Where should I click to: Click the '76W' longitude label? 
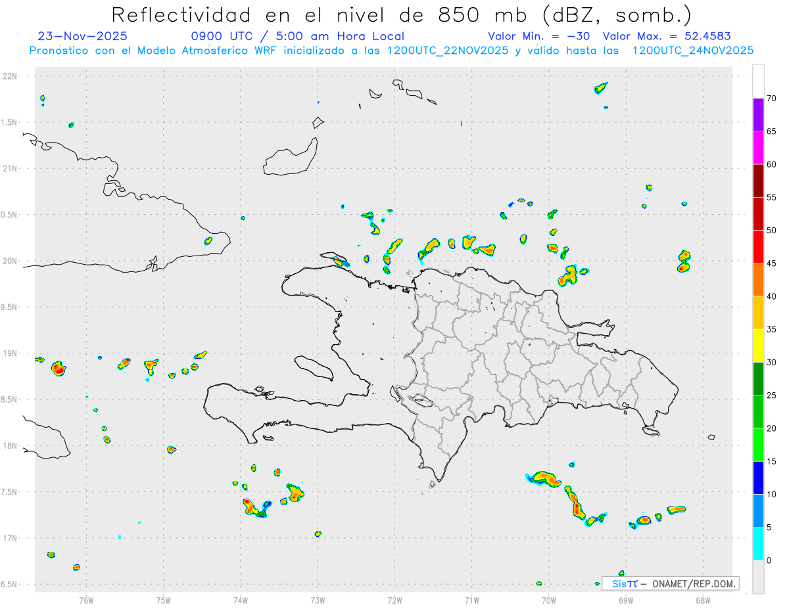coord(86,599)
